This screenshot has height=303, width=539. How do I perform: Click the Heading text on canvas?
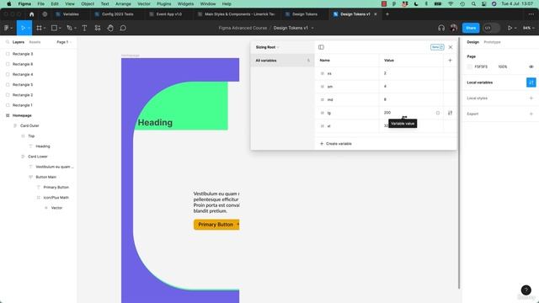pos(155,122)
